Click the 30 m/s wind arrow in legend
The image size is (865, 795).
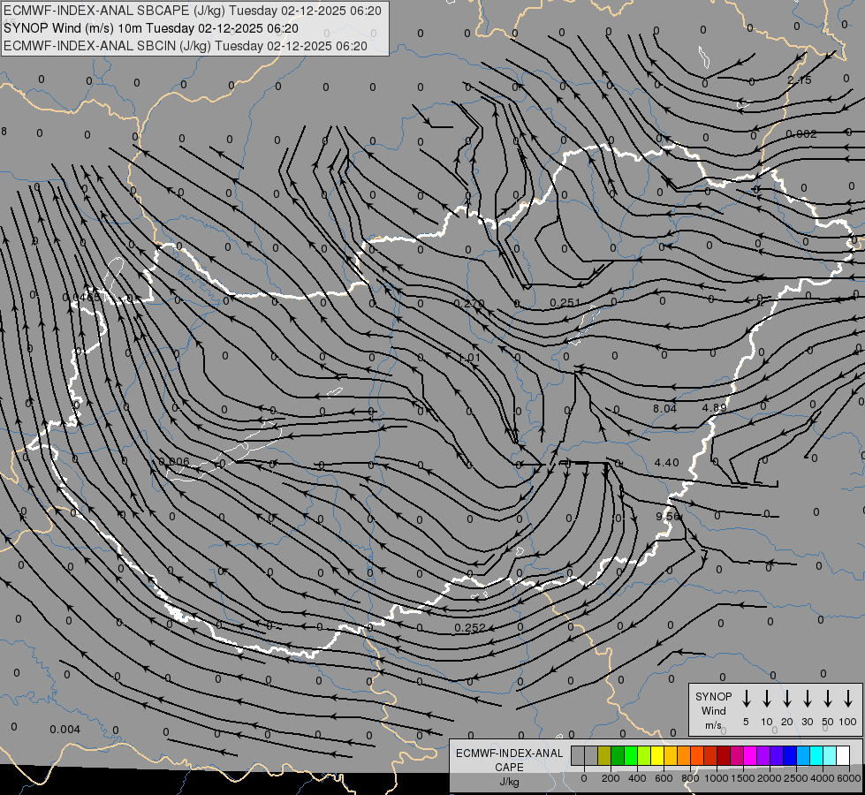807,699
